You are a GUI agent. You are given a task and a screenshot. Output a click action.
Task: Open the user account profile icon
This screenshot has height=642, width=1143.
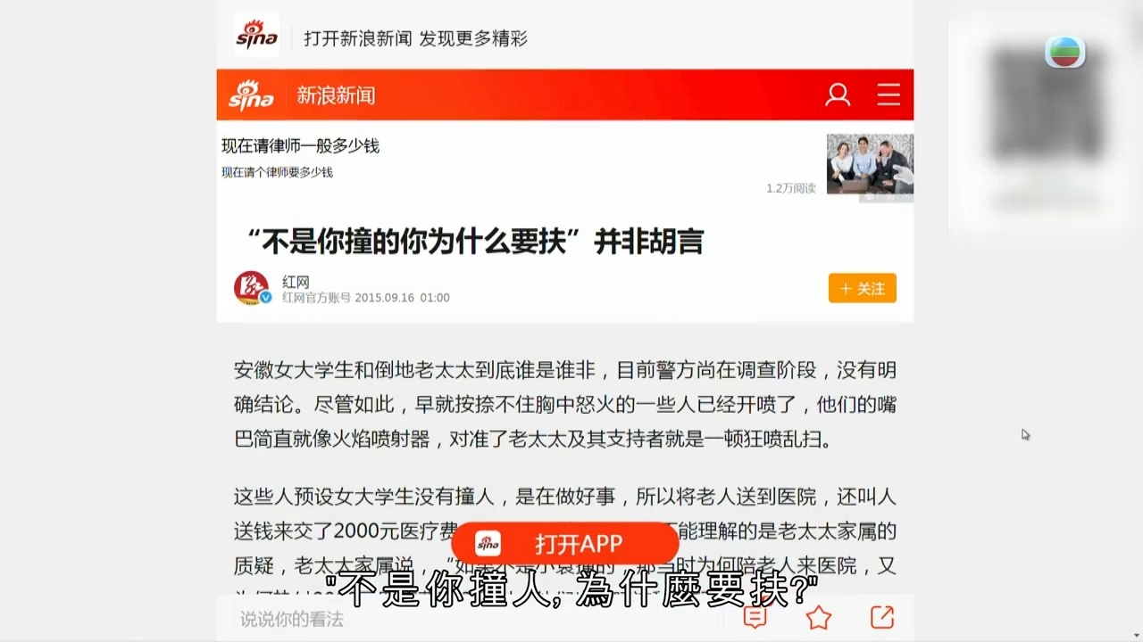[x=838, y=95]
